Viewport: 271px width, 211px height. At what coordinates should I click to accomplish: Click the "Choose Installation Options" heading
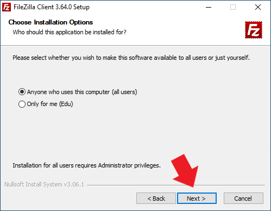pos(51,22)
